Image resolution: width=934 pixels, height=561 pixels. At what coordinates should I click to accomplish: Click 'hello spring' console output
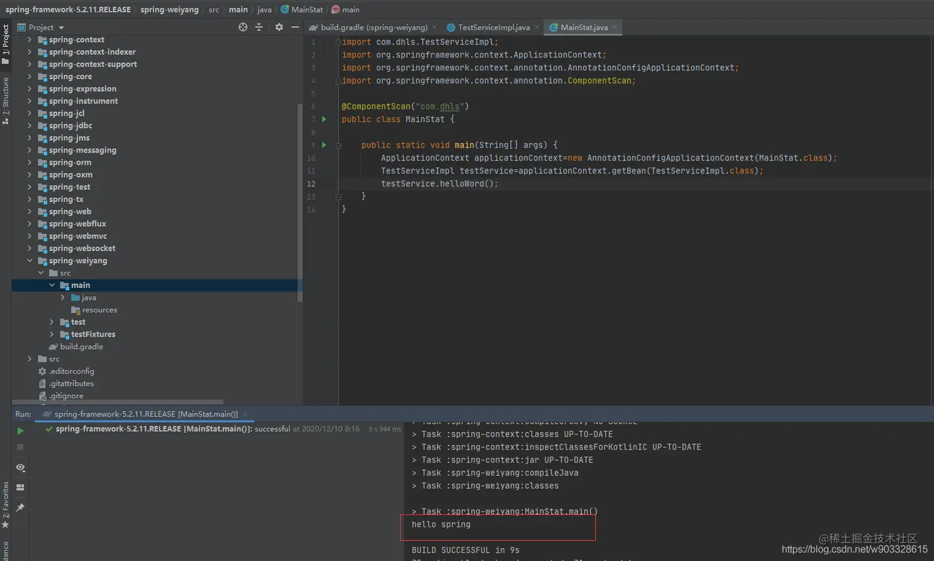(x=441, y=525)
